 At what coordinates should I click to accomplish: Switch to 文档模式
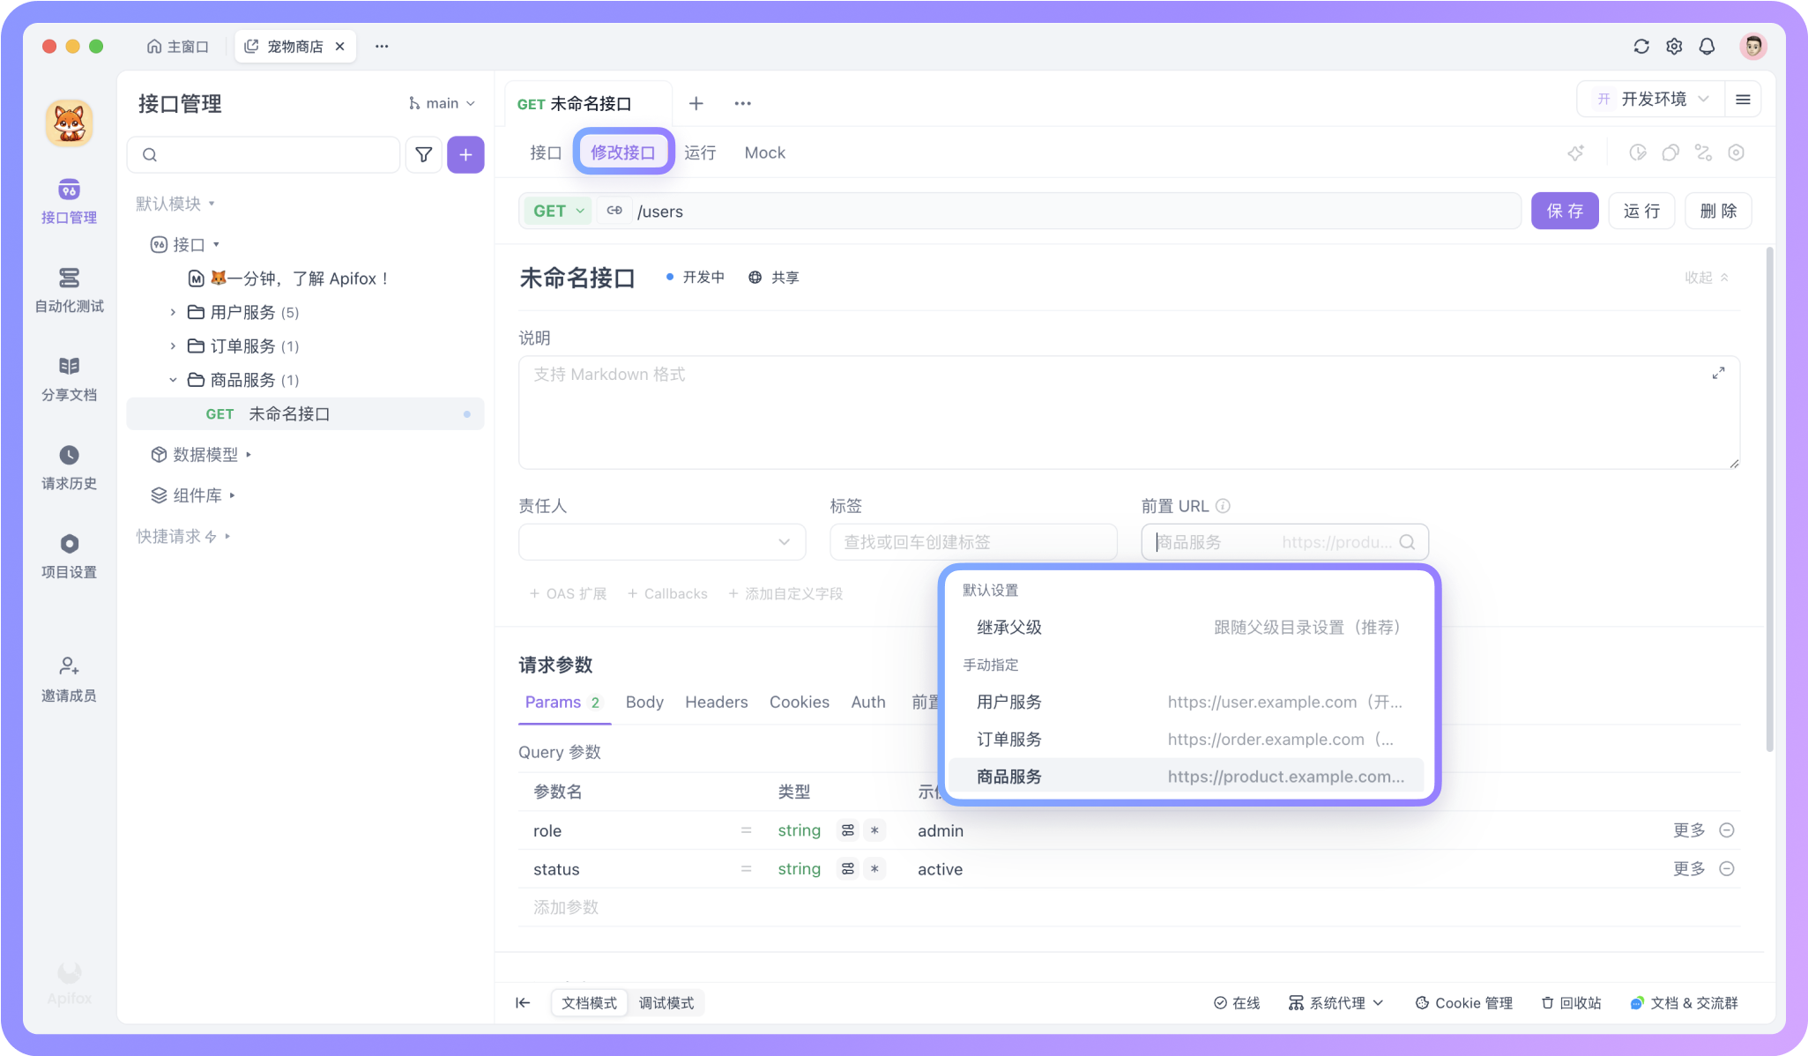(x=589, y=1003)
